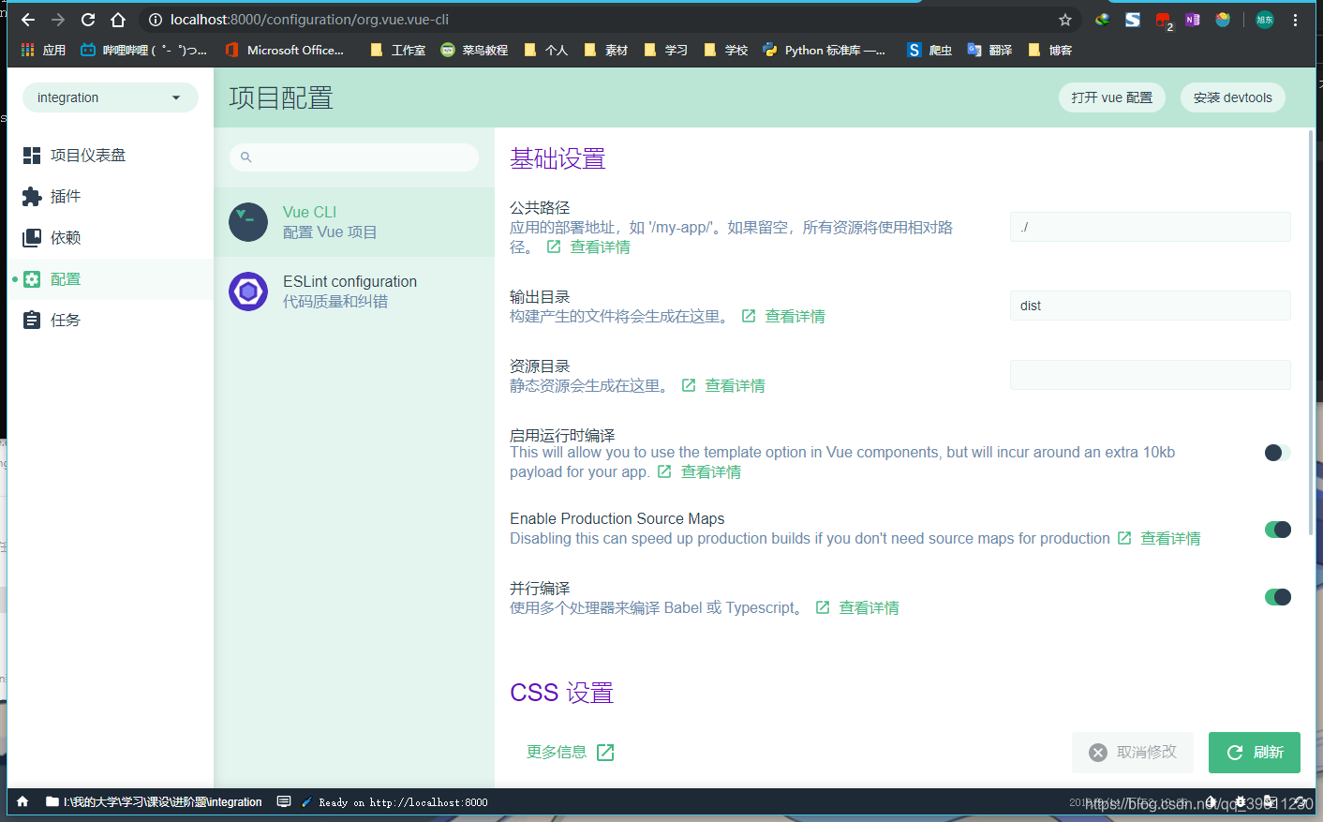Open the OneNote extension icon
Image resolution: width=1323 pixels, height=822 pixels.
tap(1193, 20)
